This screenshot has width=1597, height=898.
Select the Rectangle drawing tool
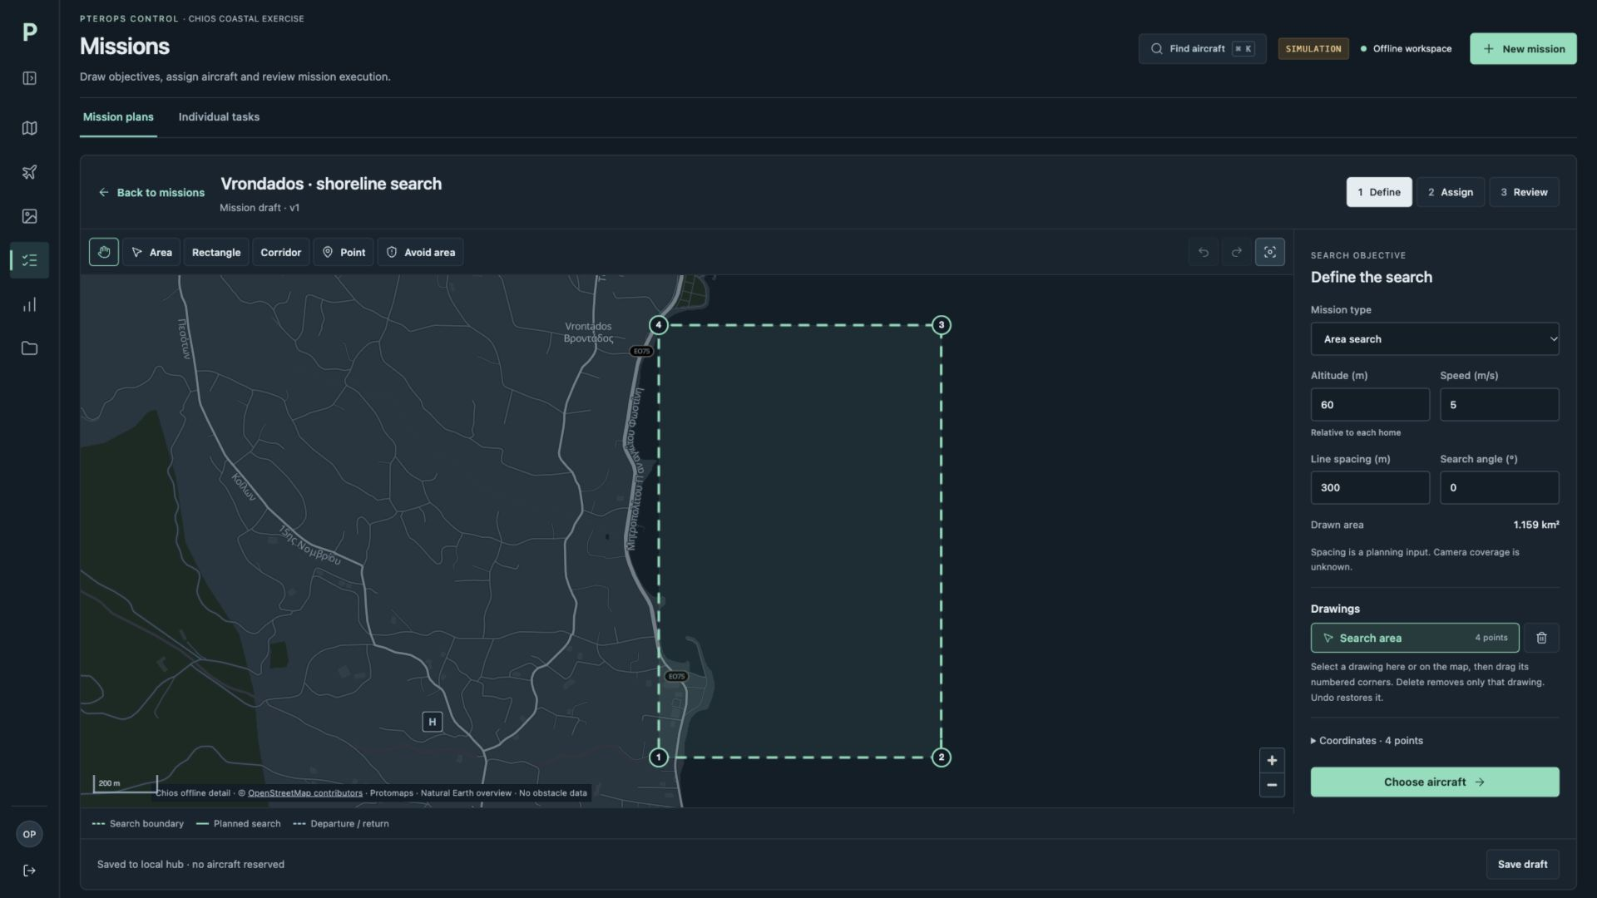coord(216,252)
